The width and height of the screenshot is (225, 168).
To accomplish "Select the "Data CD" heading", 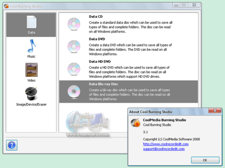I will click(x=96, y=16).
